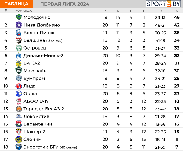Select the Лида team logo
The width and height of the screenshot is (183, 153).
(x=19, y=86)
